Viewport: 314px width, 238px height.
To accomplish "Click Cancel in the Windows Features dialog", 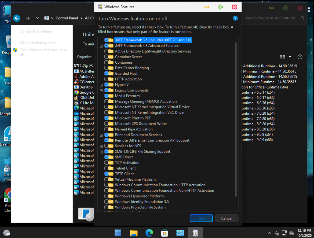I will 227,218.
